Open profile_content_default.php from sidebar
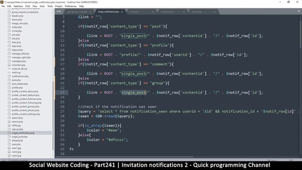 (x=25, y=95)
